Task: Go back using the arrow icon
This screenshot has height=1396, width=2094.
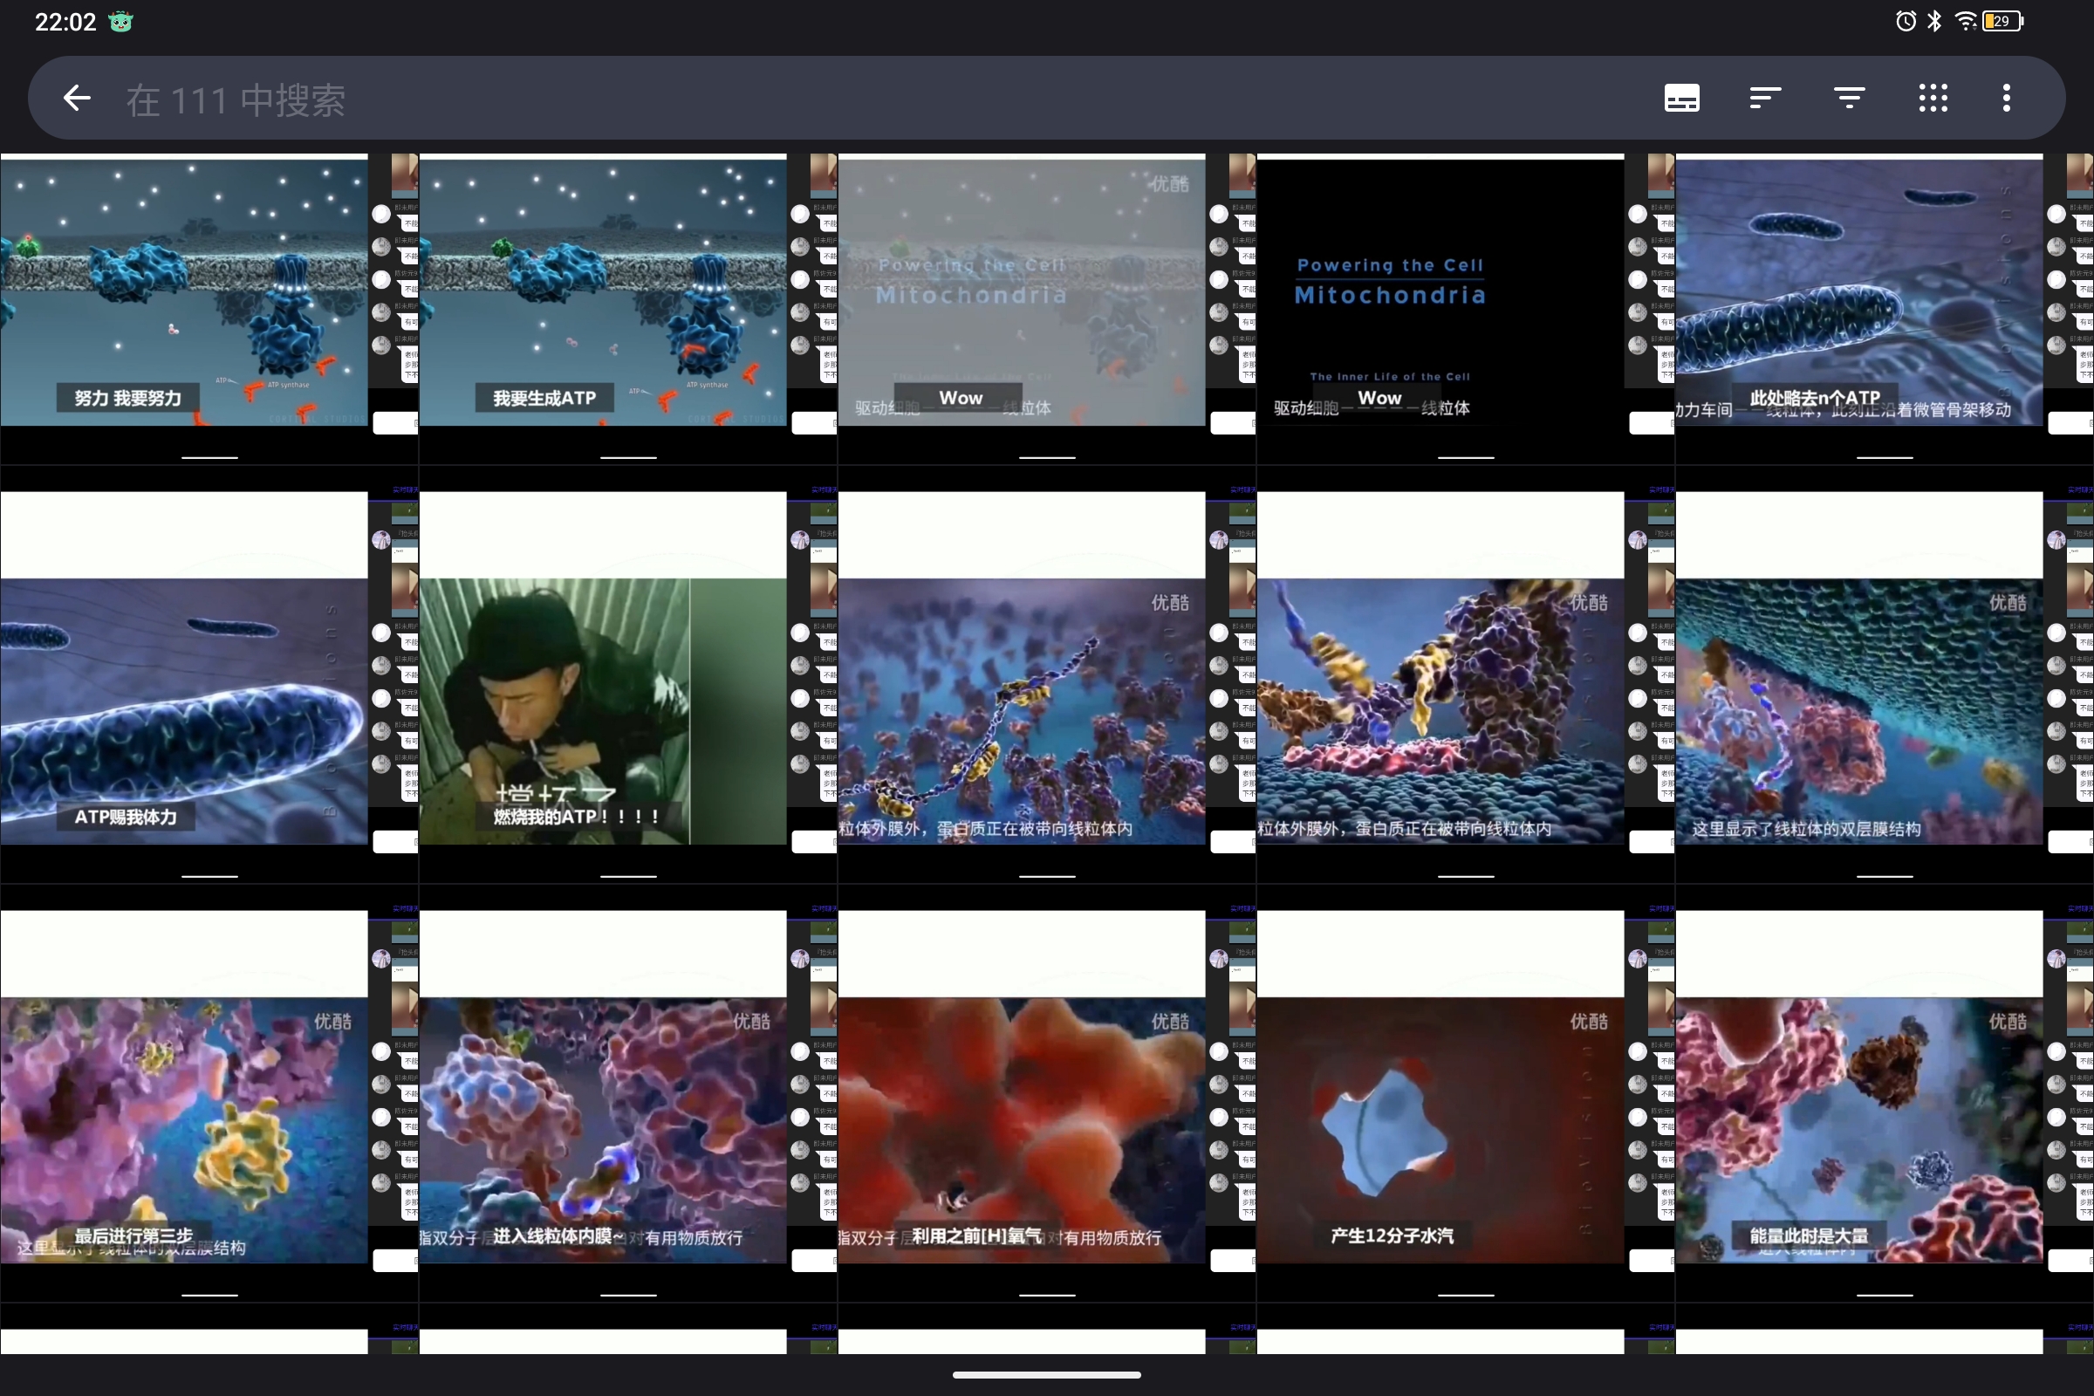Action: tap(78, 98)
